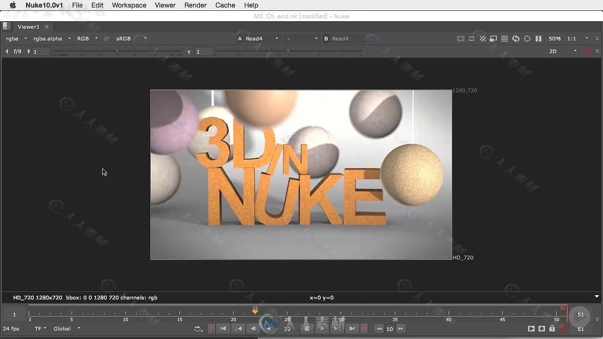The height and width of the screenshot is (339, 603).
Task: Toggle the IP input process button
Action: pyautogui.click(x=107, y=39)
